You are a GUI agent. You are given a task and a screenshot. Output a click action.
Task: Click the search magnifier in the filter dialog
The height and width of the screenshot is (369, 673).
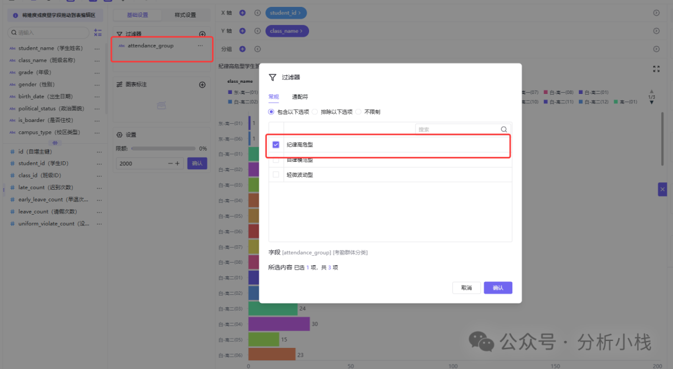click(504, 129)
